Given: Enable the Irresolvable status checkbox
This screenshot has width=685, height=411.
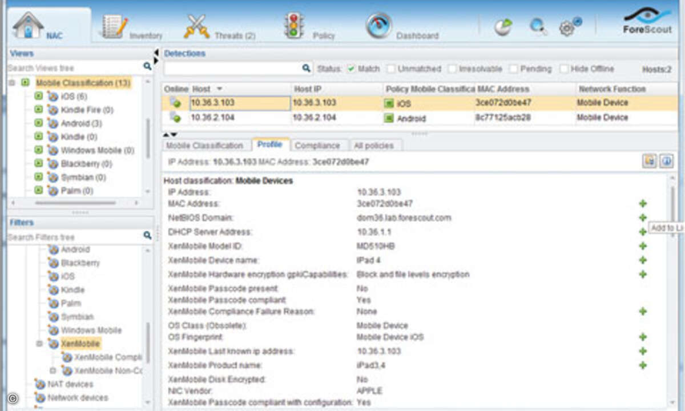Looking at the screenshot, I should (452, 69).
